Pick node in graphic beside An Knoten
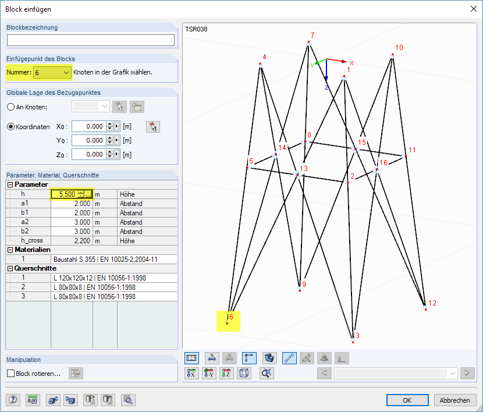Image resolution: width=483 pixels, height=412 pixels. (119, 107)
